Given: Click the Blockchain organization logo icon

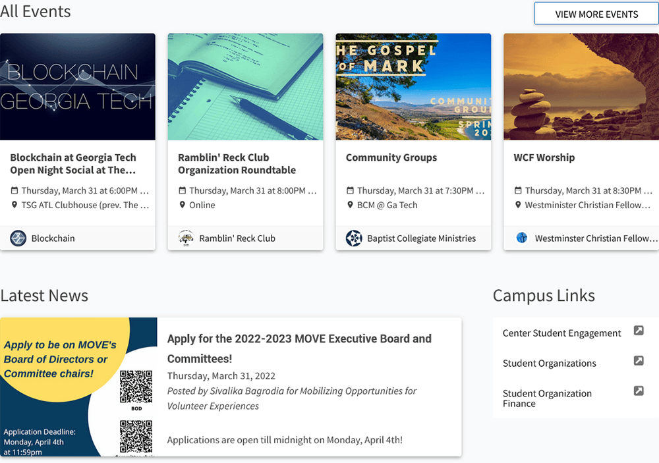Looking at the screenshot, I should point(18,238).
